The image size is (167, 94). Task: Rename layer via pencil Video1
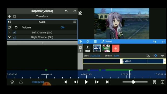pos(107,42)
